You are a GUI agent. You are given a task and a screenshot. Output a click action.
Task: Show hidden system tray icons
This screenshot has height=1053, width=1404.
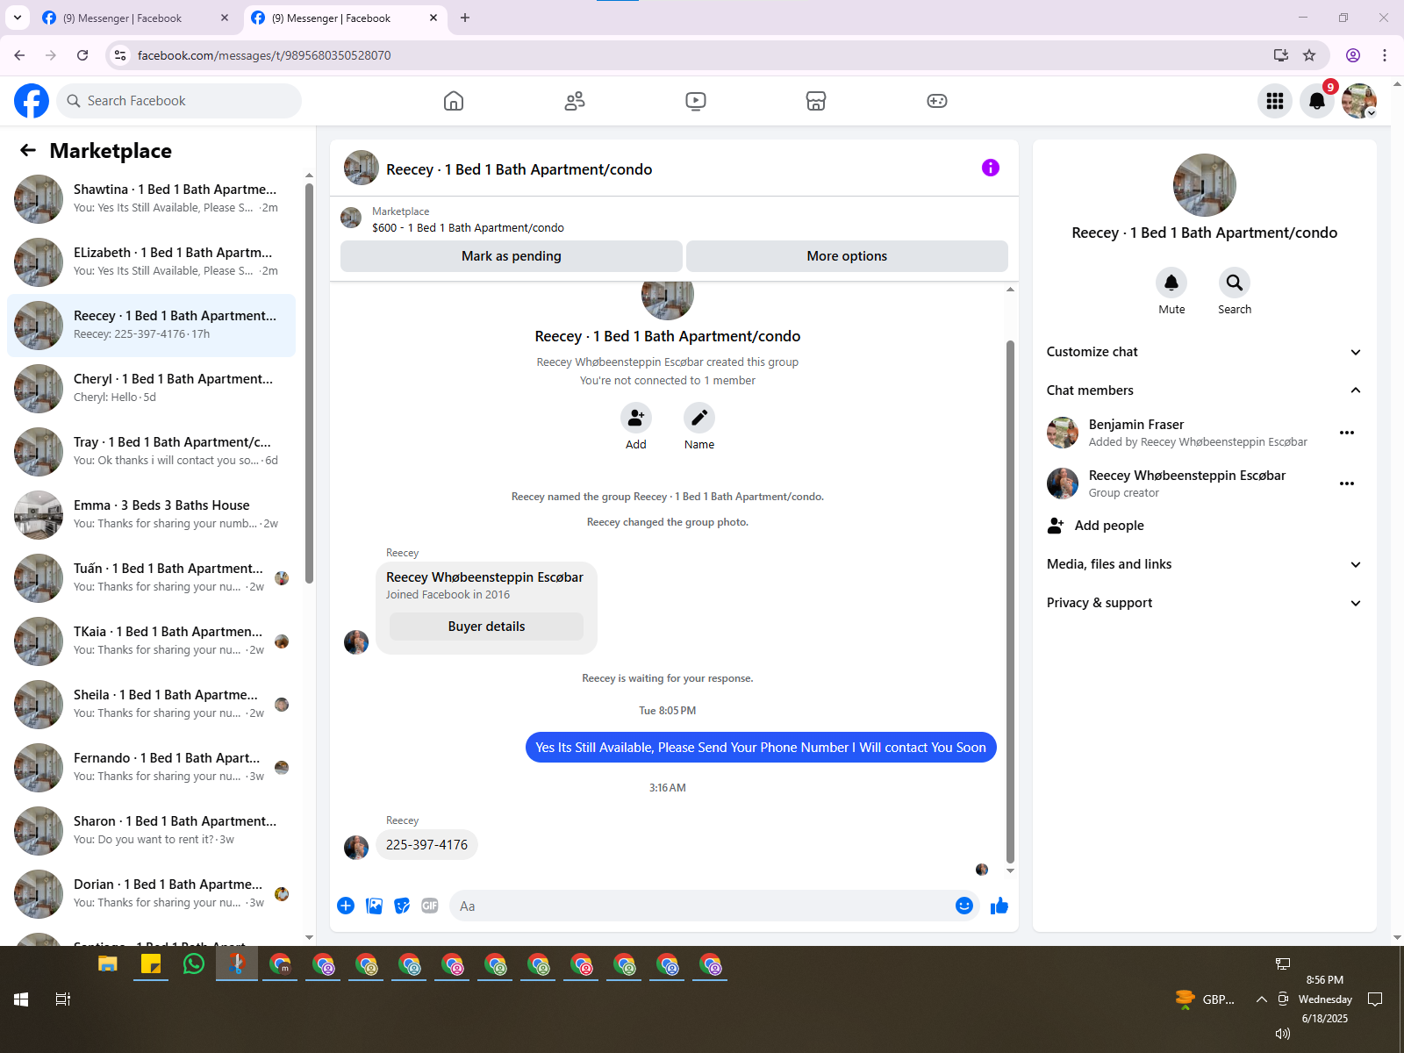coord(1261,999)
